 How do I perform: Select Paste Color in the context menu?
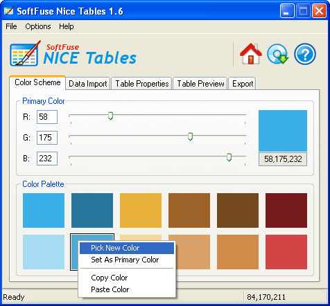pos(127,289)
